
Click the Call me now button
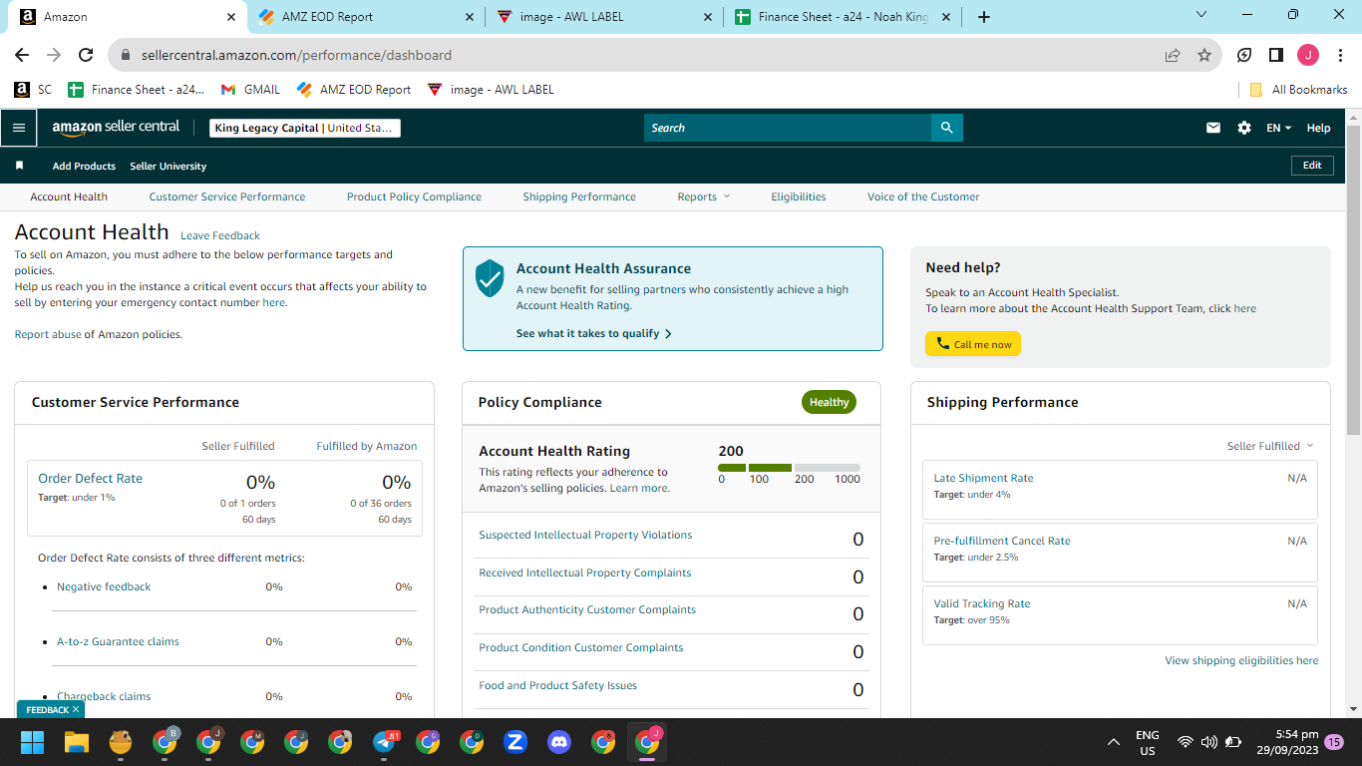point(973,344)
